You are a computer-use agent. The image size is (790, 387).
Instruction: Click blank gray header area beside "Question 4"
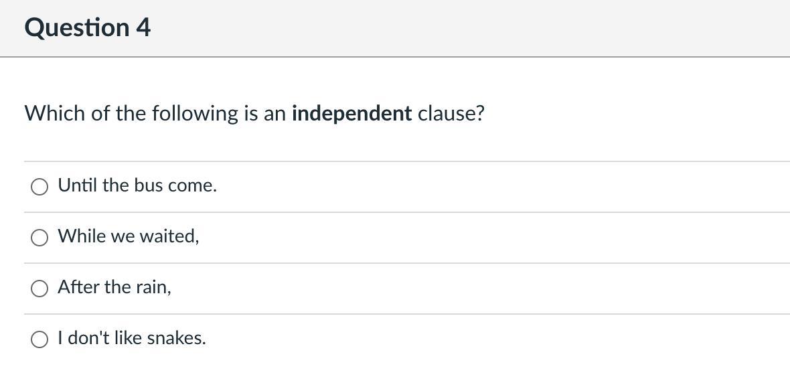coord(469,27)
